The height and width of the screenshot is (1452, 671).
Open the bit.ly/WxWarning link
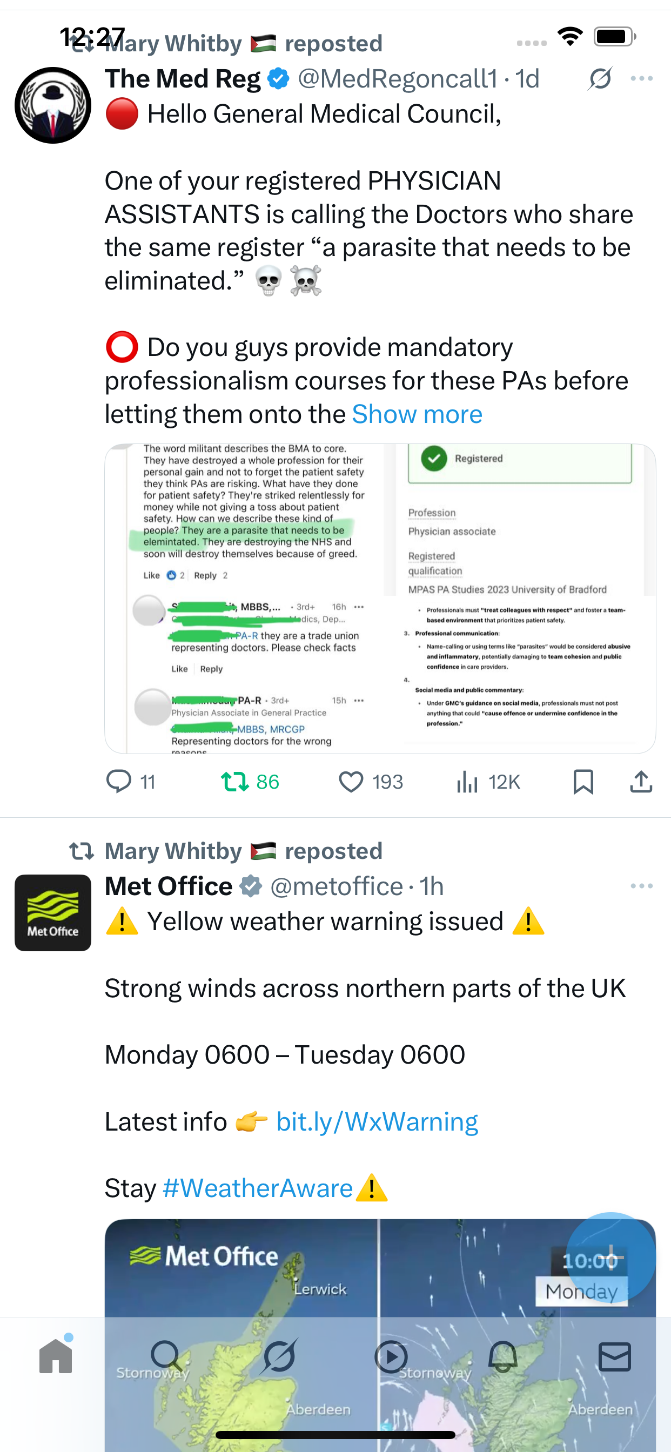pyautogui.click(x=377, y=1122)
